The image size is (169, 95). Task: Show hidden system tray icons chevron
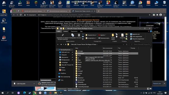click(141, 93)
